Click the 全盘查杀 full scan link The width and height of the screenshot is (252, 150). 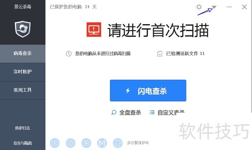[126, 113]
